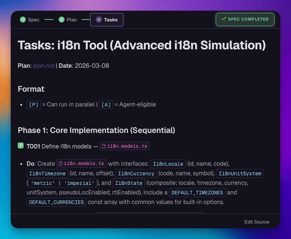Select the I18nTimezone code chip
Viewport: 291px width, 239px height.
pyautogui.click(x=48, y=173)
